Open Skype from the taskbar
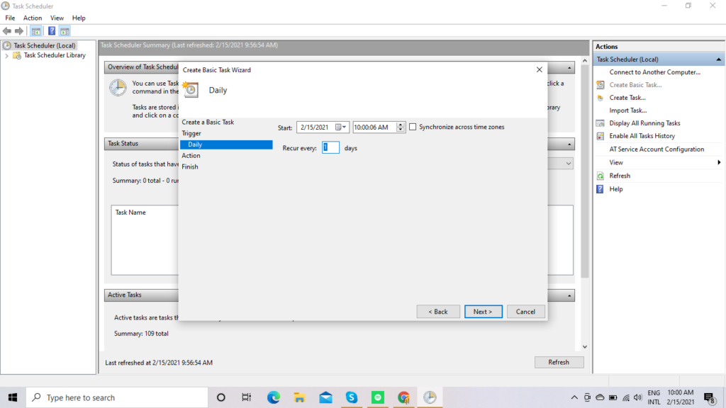This screenshot has width=726, height=408. click(352, 397)
